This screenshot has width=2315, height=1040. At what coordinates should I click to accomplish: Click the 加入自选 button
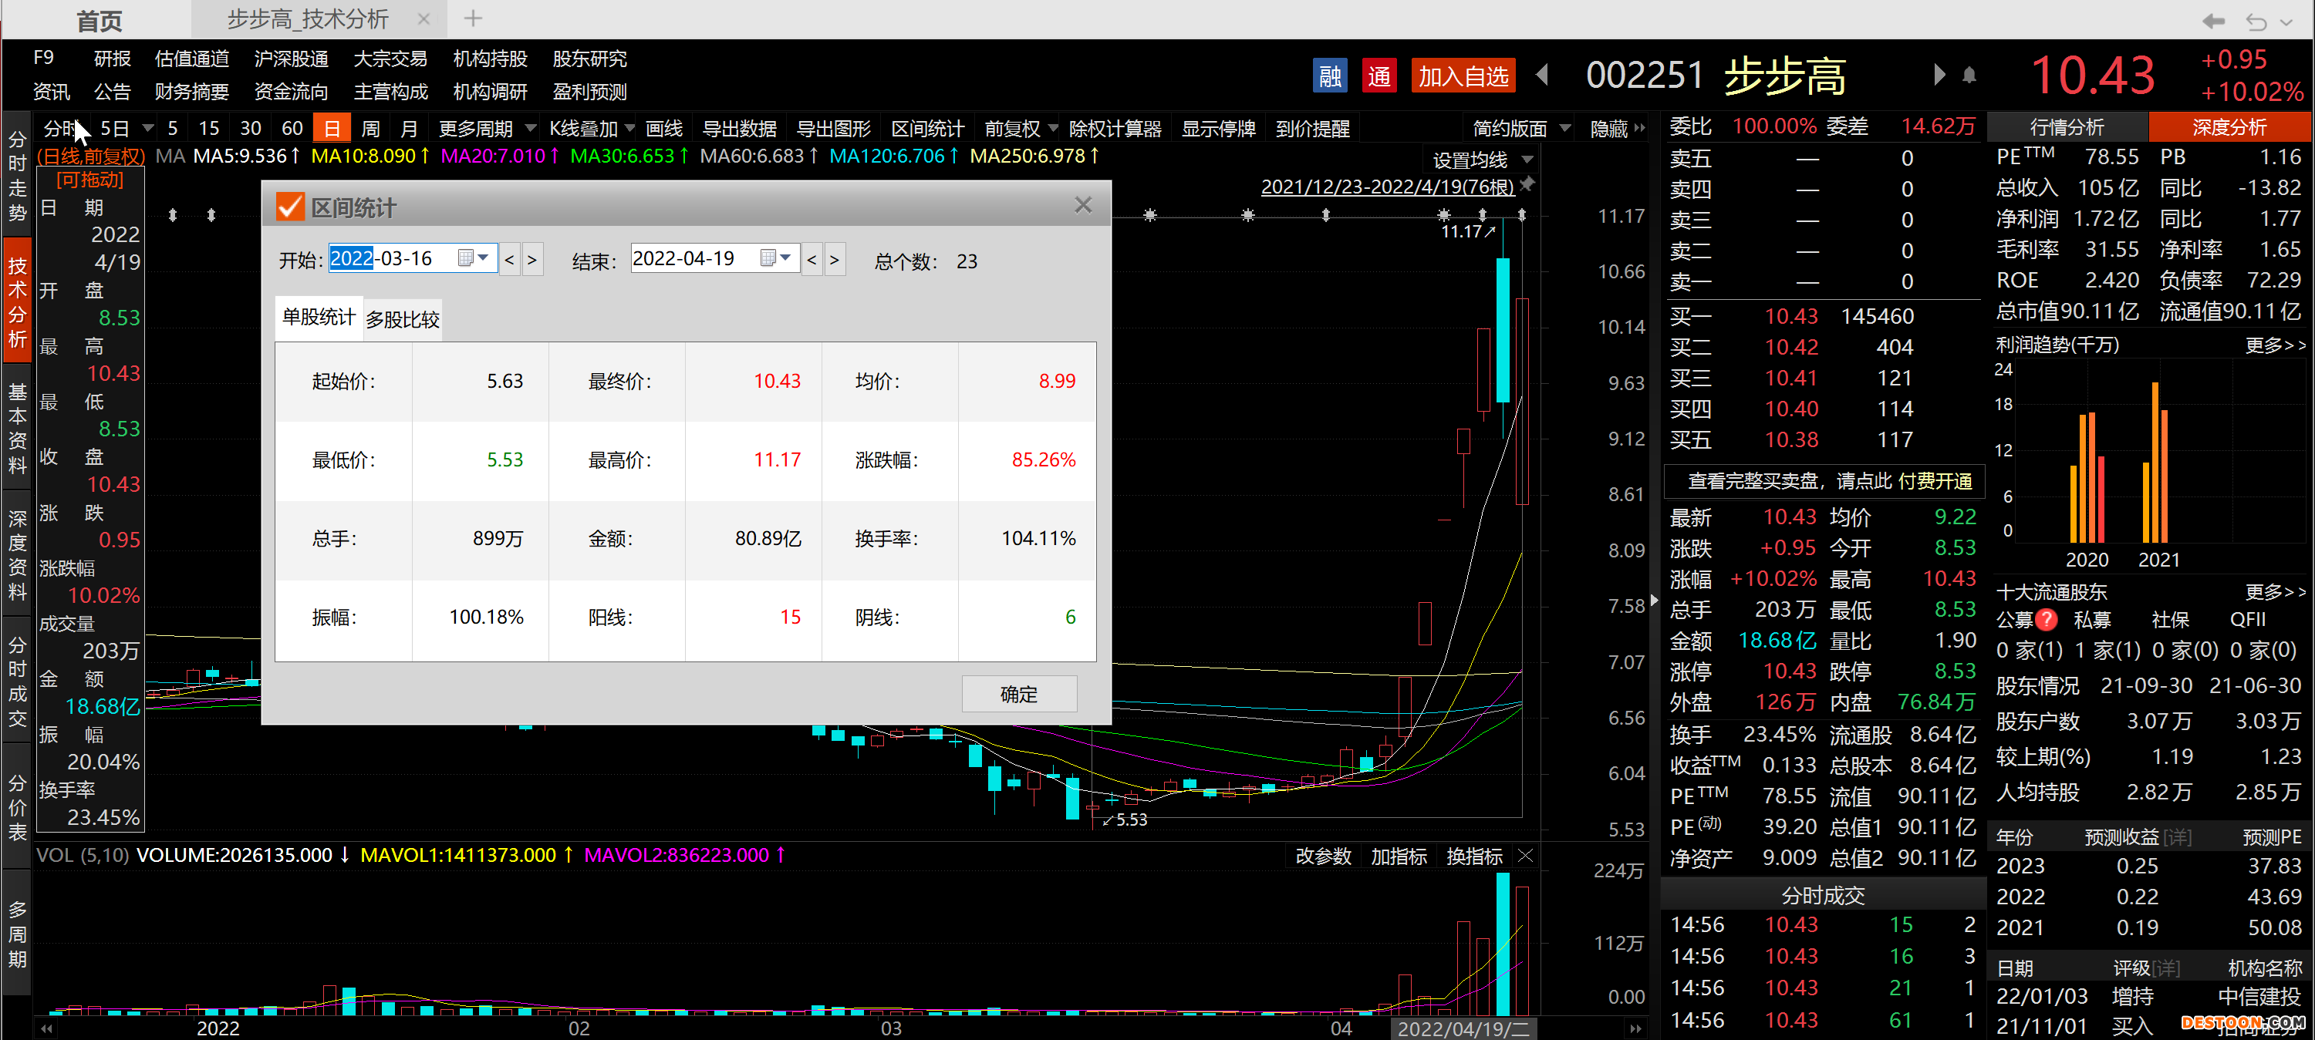click(1462, 76)
